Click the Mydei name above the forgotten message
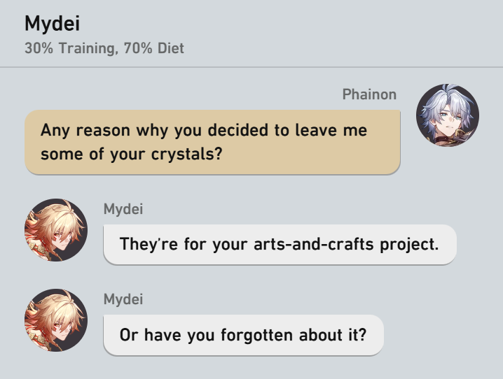 click(123, 300)
